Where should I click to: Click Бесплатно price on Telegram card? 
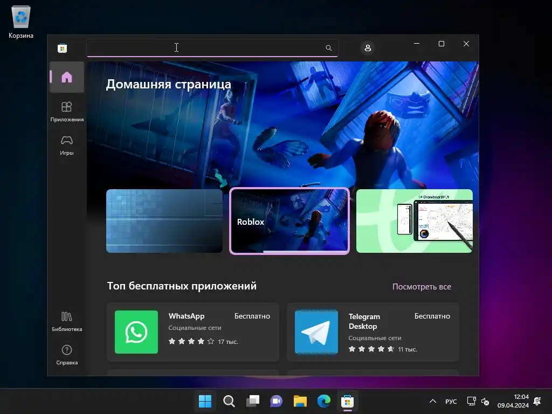[432, 316]
